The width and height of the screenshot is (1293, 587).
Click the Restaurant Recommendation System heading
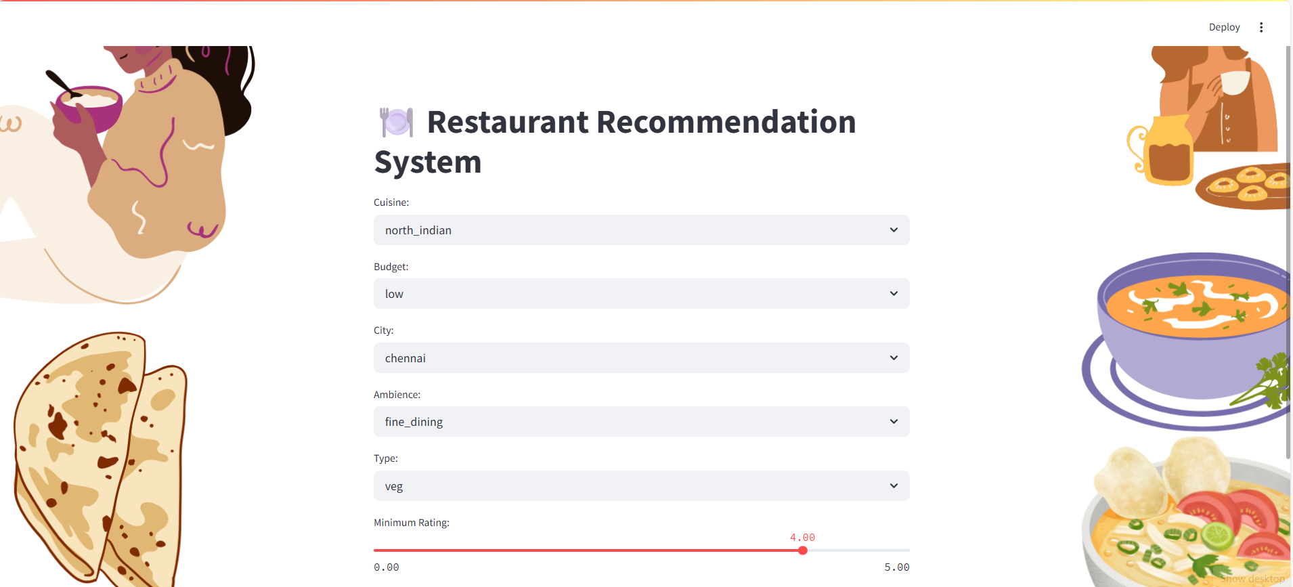tap(615, 142)
